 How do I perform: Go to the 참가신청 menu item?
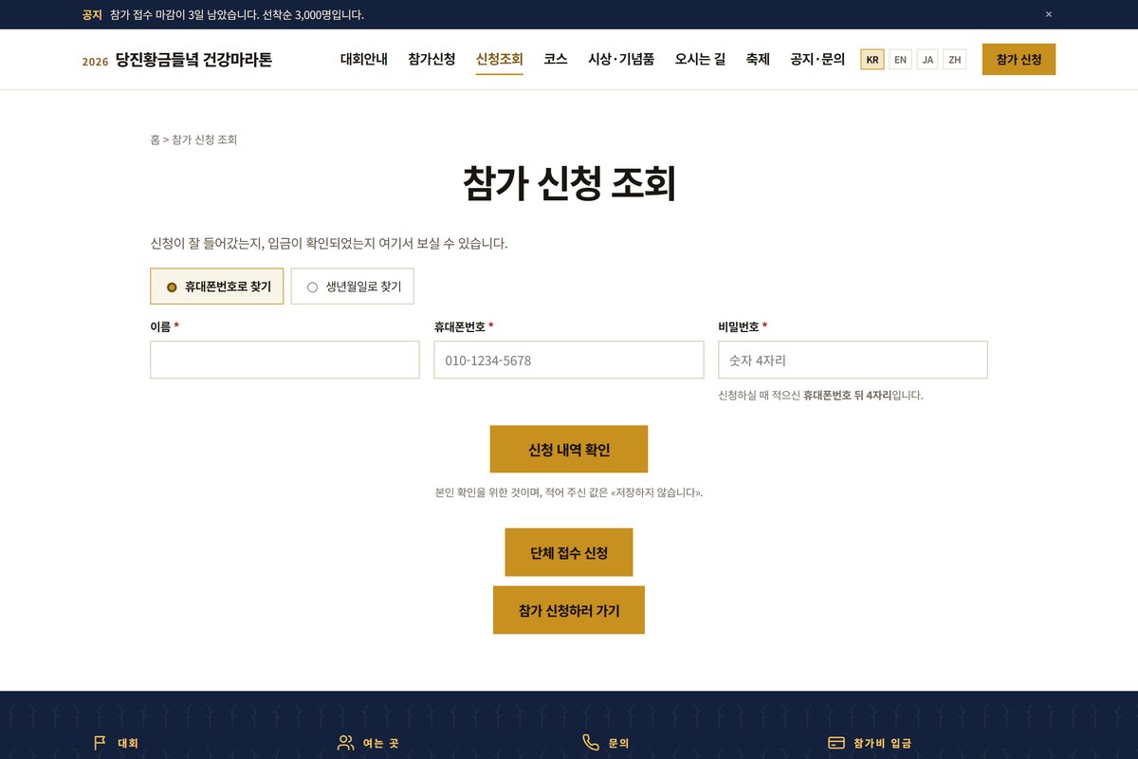431,59
